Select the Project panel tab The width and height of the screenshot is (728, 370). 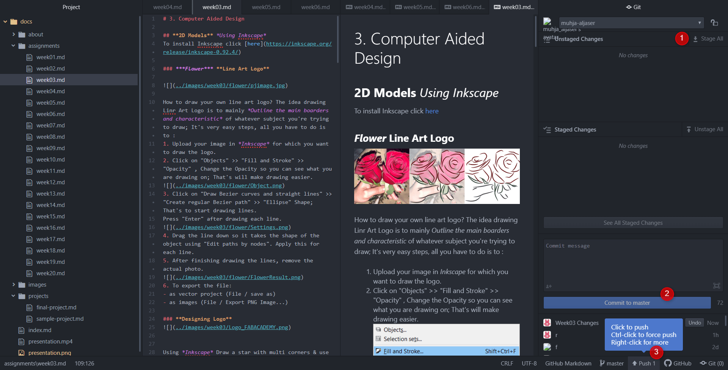pyautogui.click(x=71, y=7)
